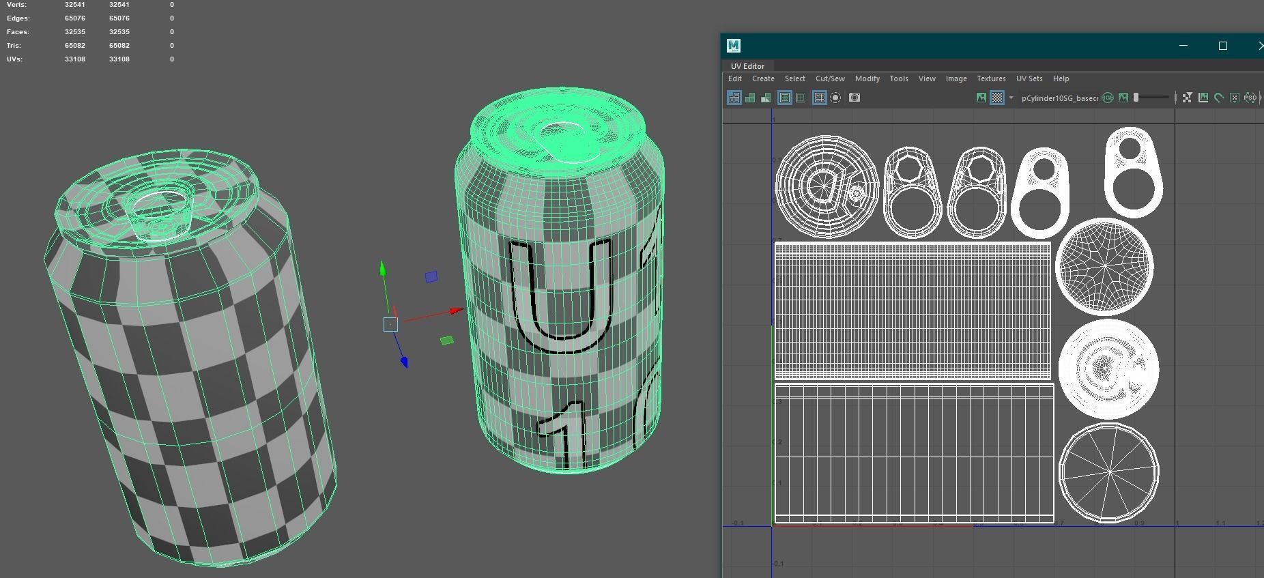1264x578 pixels.
Task: Toggle RGB channels display icon
Action: tap(1108, 98)
